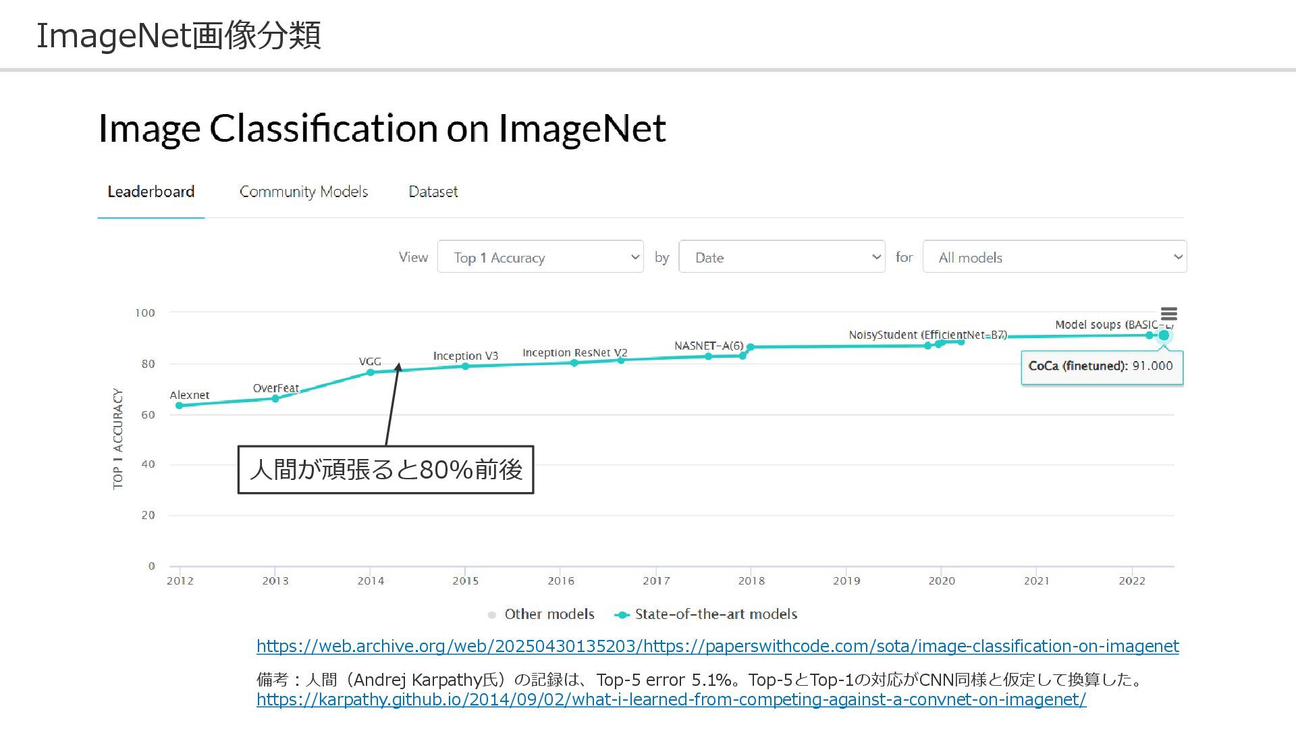Switch to the Community Models tab

pyautogui.click(x=304, y=192)
